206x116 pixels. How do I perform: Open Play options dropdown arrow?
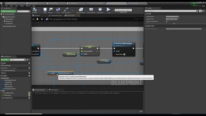click(113, 11)
